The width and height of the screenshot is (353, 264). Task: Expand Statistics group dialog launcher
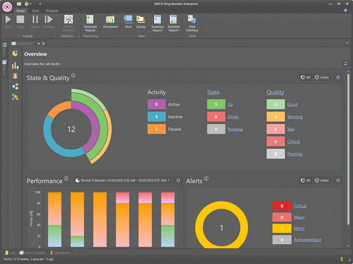point(79,37)
